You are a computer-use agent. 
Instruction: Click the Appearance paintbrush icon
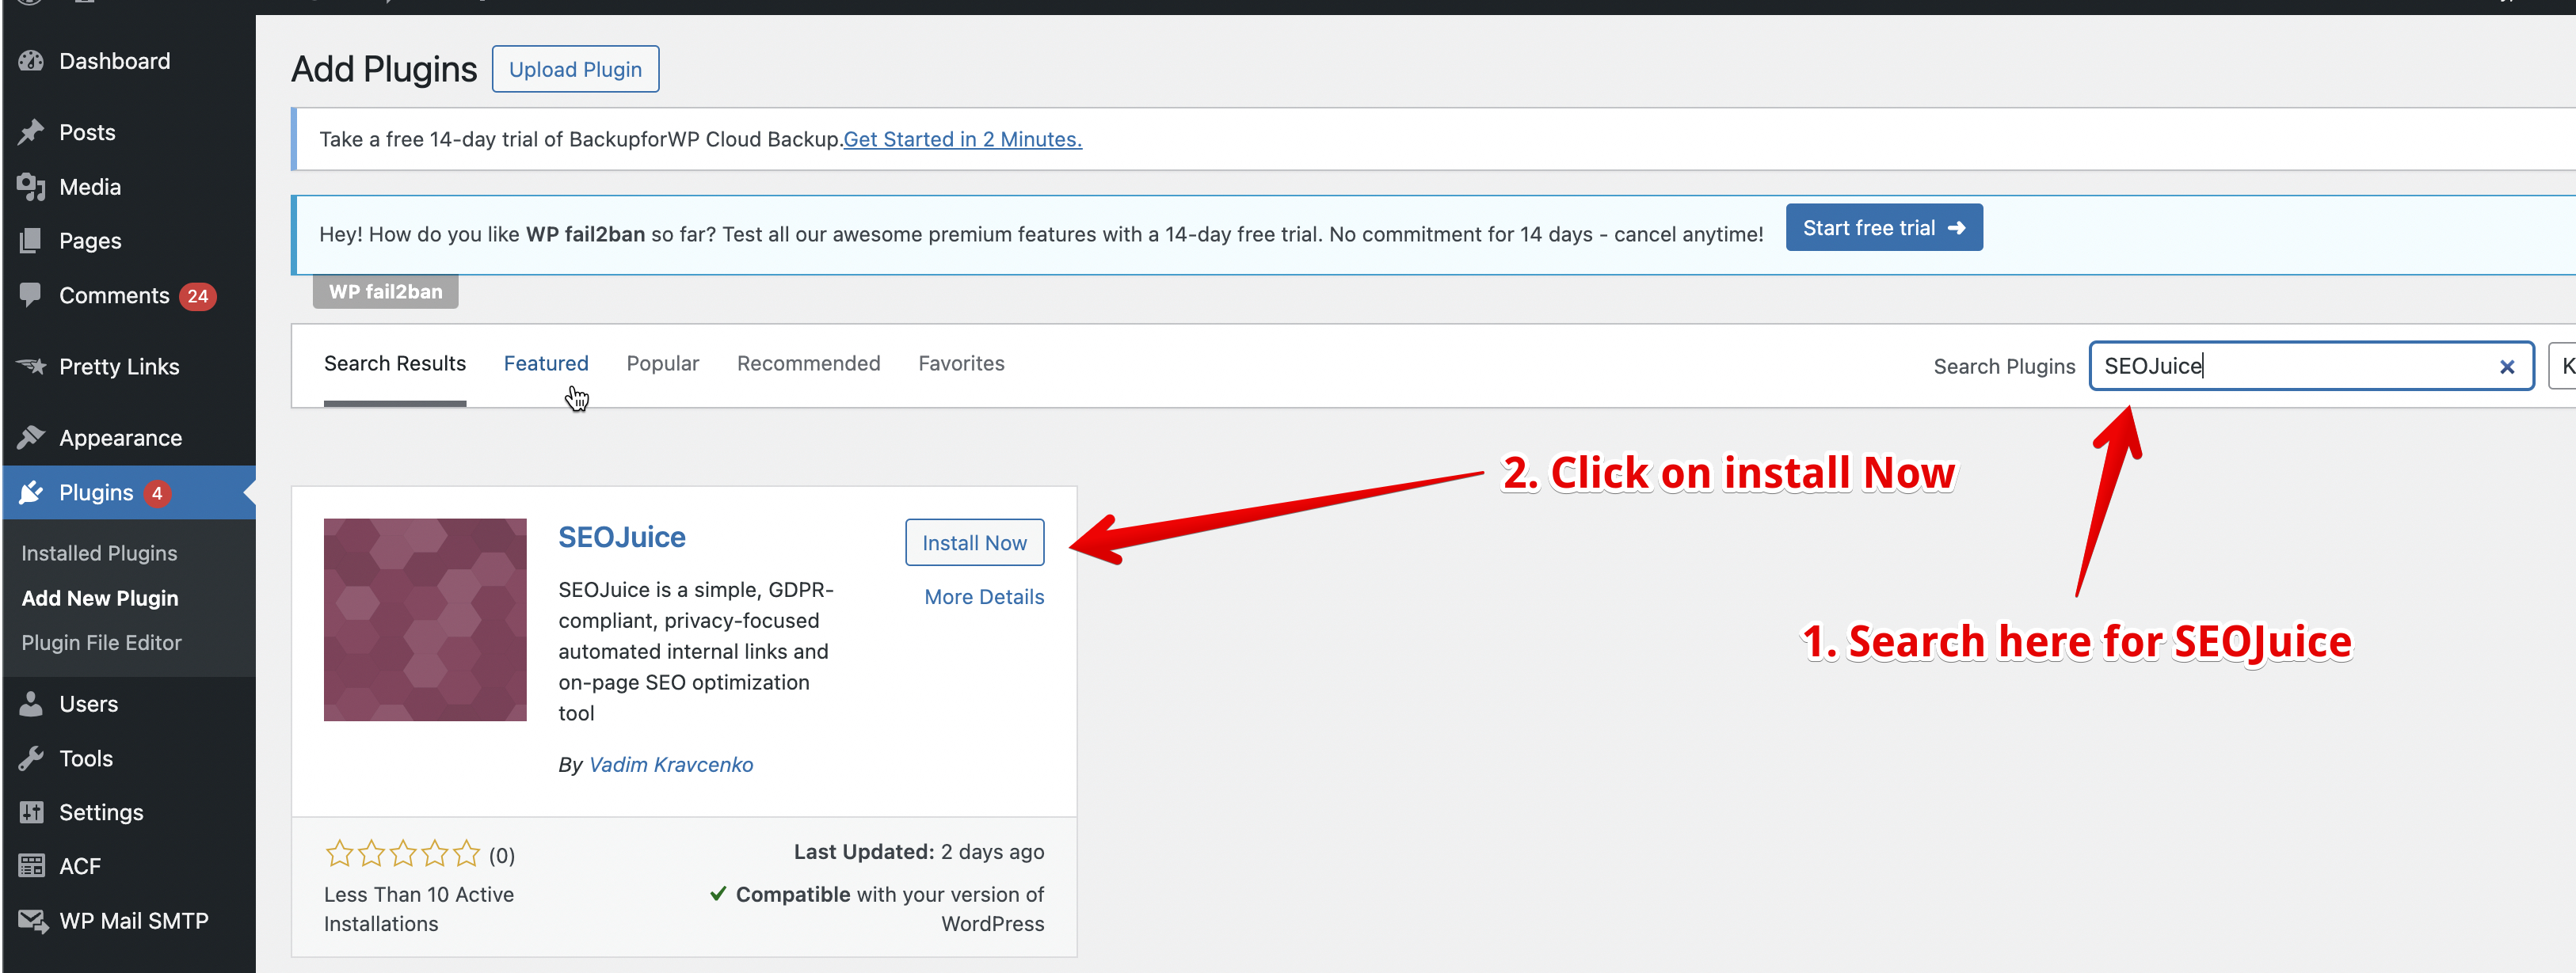click(x=32, y=436)
